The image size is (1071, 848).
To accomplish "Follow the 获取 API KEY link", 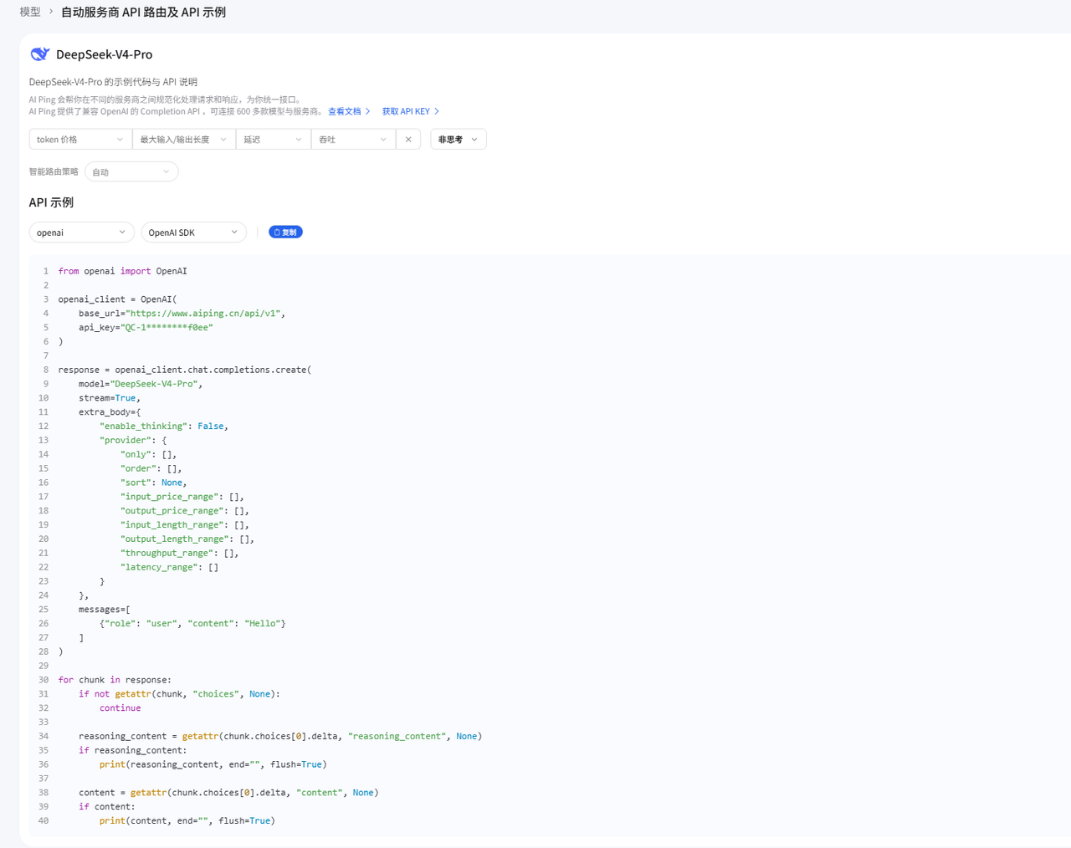I will pos(411,111).
